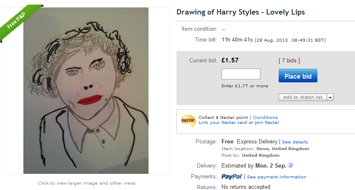This screenshot has height=190, width=355.
Task: Open the 7 bids history link
Action: [289, 60]
